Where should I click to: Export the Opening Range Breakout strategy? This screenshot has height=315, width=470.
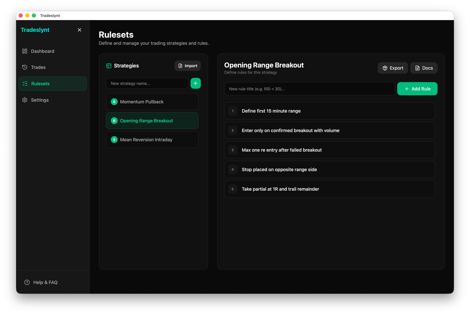[393, 68]
